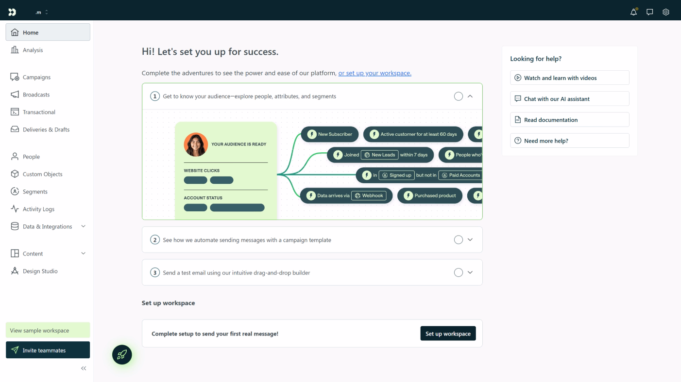Expand the Data & Integrations section

(83, 226)
